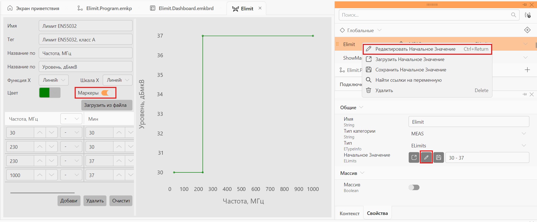The width and height of the screenshot is (537, 222).
Task: Decrease the frequency value in the 1000 row
Action: (x=52, y=175)
